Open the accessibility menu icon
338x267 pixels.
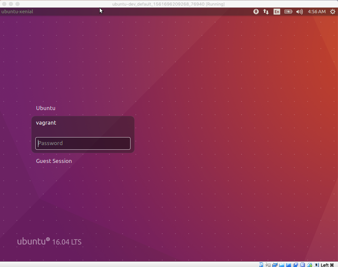click(x=256, y=12)
